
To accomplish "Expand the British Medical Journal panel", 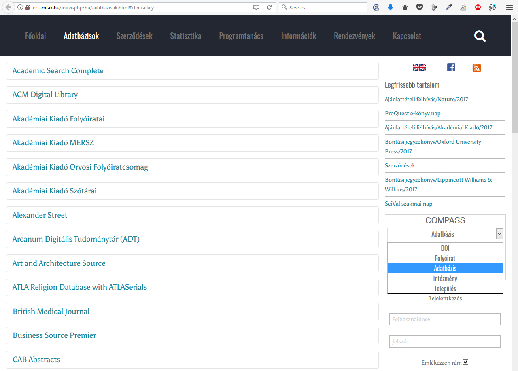I will pos(192,312).
